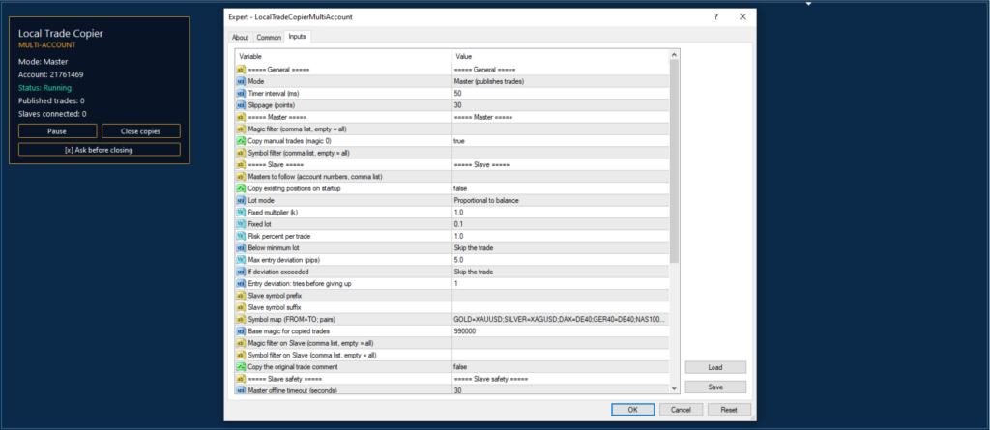The height and width of the screenshot is (430, 990).
Task: Pause the Local Trade Copier
Action: [x=57, y=131]
